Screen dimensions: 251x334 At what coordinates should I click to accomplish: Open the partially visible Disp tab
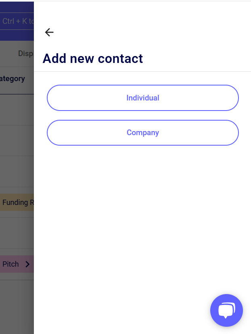25,53
